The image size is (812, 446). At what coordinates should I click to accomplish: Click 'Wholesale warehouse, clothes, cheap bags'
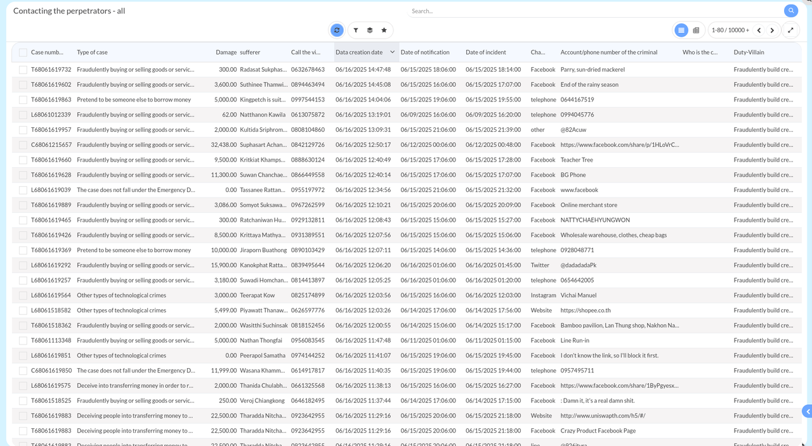(613, 235)
